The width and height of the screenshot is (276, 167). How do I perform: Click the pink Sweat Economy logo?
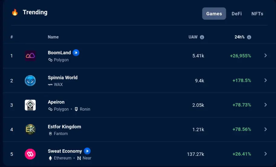(x=30, y=154)
